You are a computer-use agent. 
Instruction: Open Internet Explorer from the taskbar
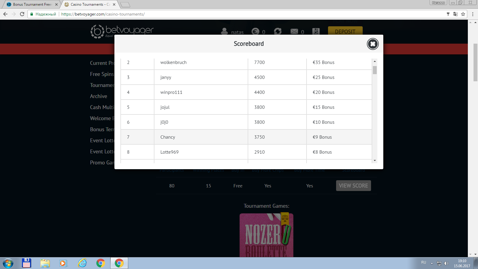tap(82, 263)
